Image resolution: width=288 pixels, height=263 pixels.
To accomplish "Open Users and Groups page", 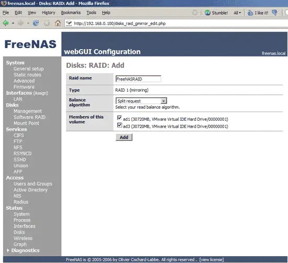I will click(x=32, y=184).
